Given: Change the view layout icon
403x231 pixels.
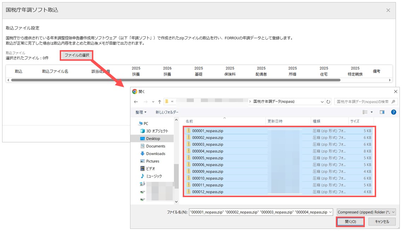Looking at the screenshot, I should tap(365, 112).
